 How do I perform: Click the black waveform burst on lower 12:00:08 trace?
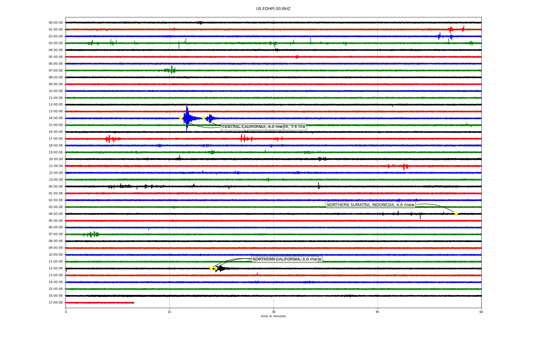(x=221, y=268)
